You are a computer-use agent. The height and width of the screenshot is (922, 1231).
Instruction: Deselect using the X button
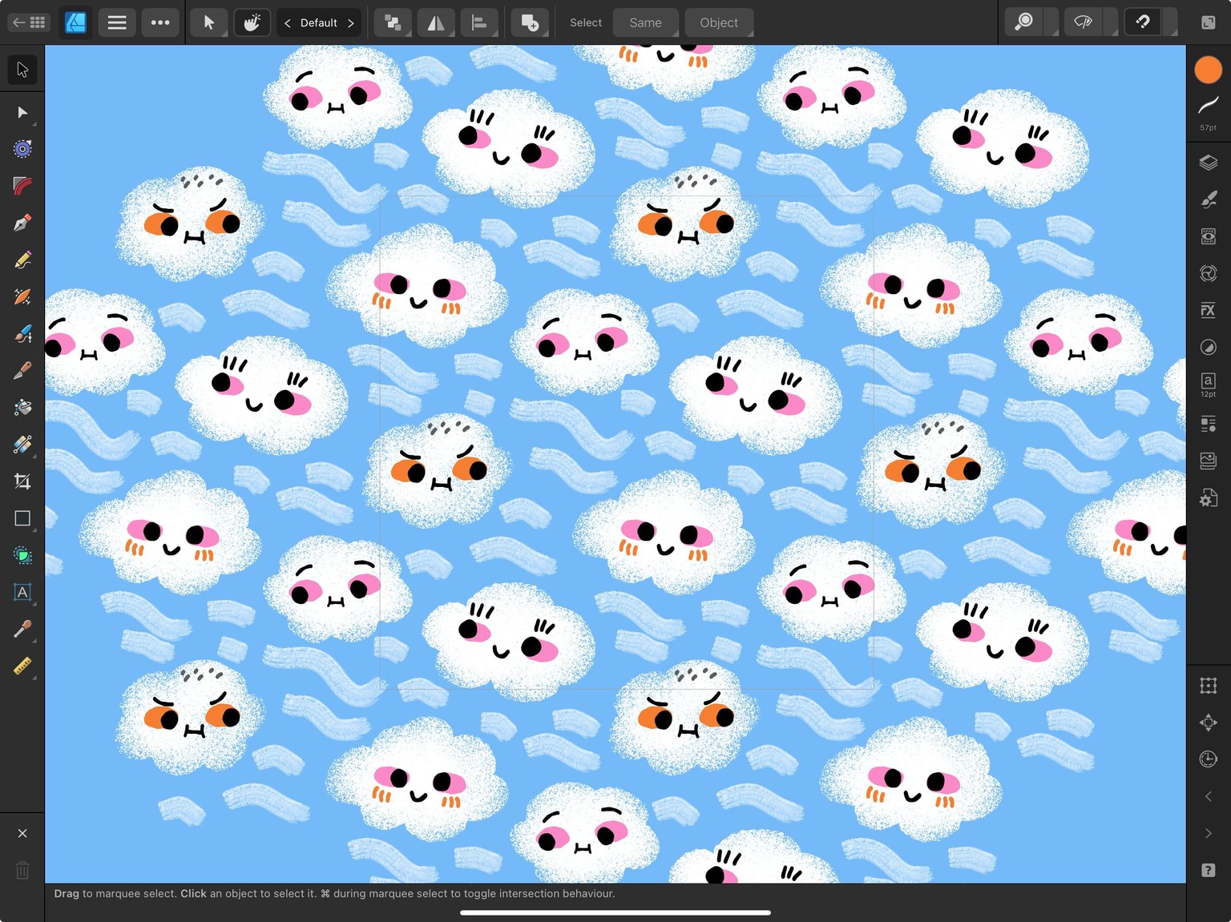[22, 833]
